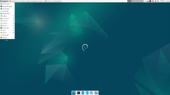Image resolution: width=170 pixels, height=95 pixels.
Task: Expand the Office submenu
Action: (7, 30)
